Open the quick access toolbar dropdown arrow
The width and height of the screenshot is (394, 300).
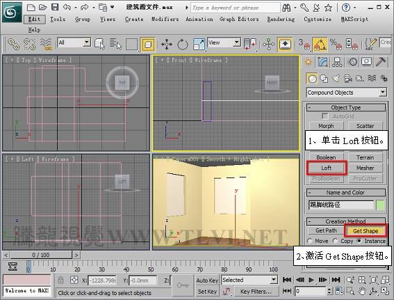[113, 7]
